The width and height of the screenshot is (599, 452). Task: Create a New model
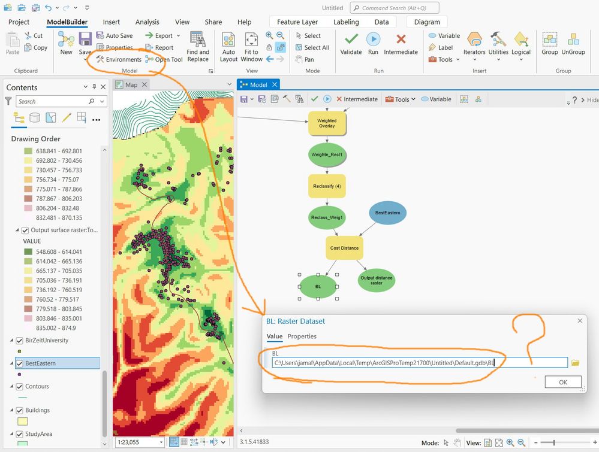(x=66, y=44)
